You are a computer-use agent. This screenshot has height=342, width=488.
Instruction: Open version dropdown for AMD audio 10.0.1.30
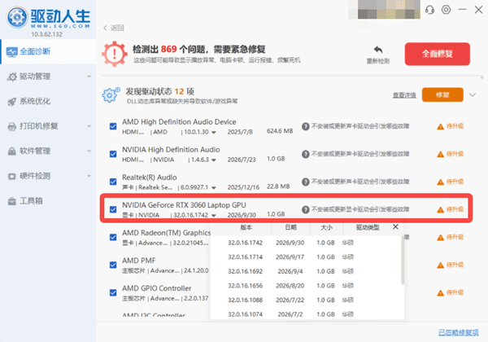(x=214, y=133)
